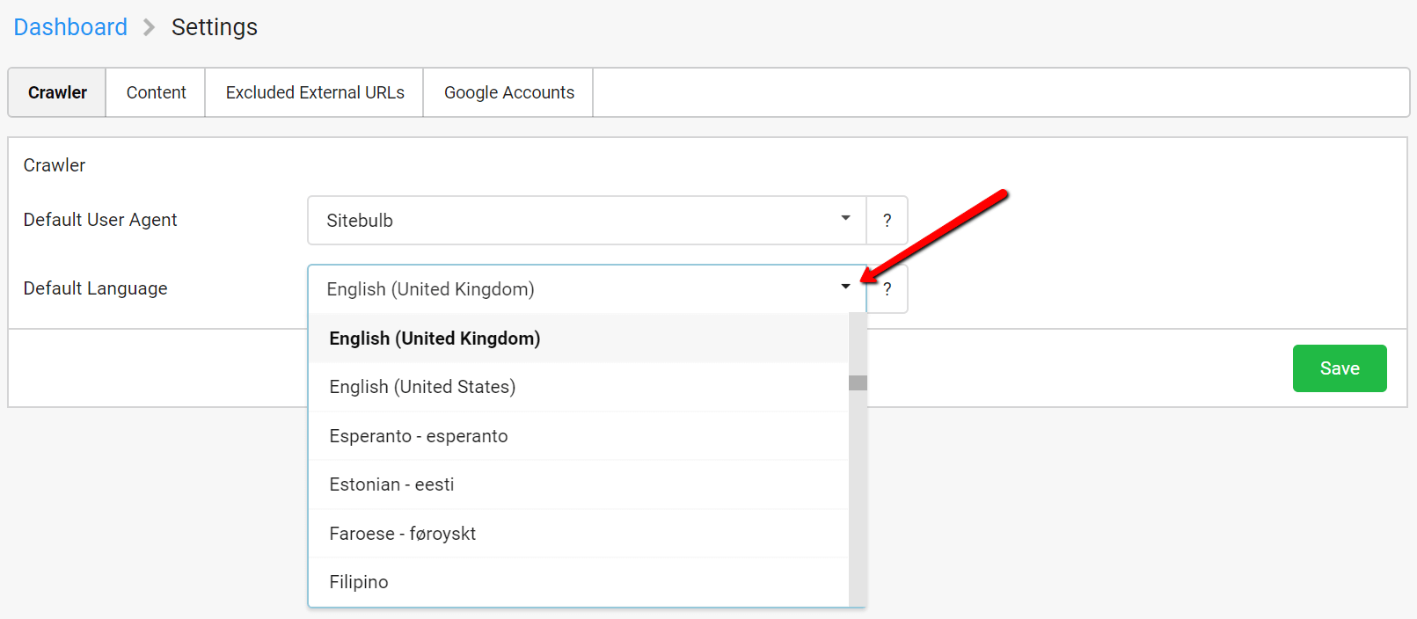The height and width of the screenshot is (619, 1417).
Task: Navigate to Dashboard via breadcrumb link
Action: pos(70,27)
